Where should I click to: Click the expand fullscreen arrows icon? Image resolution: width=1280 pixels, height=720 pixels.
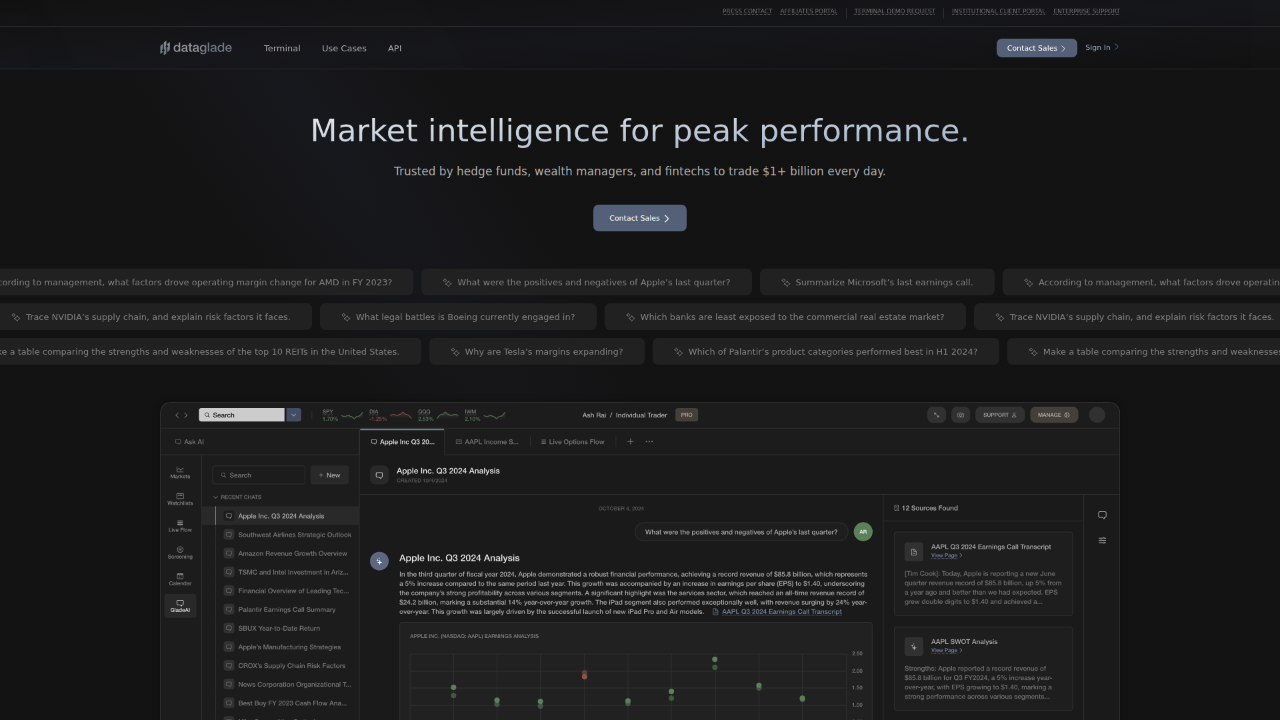[x=937, y=415]
